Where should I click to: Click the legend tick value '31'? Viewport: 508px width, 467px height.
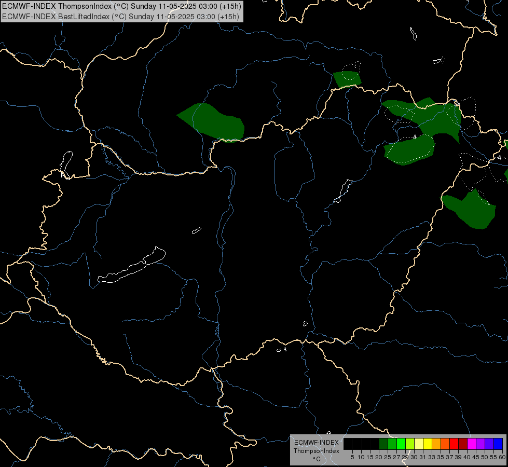click(423, 457)
